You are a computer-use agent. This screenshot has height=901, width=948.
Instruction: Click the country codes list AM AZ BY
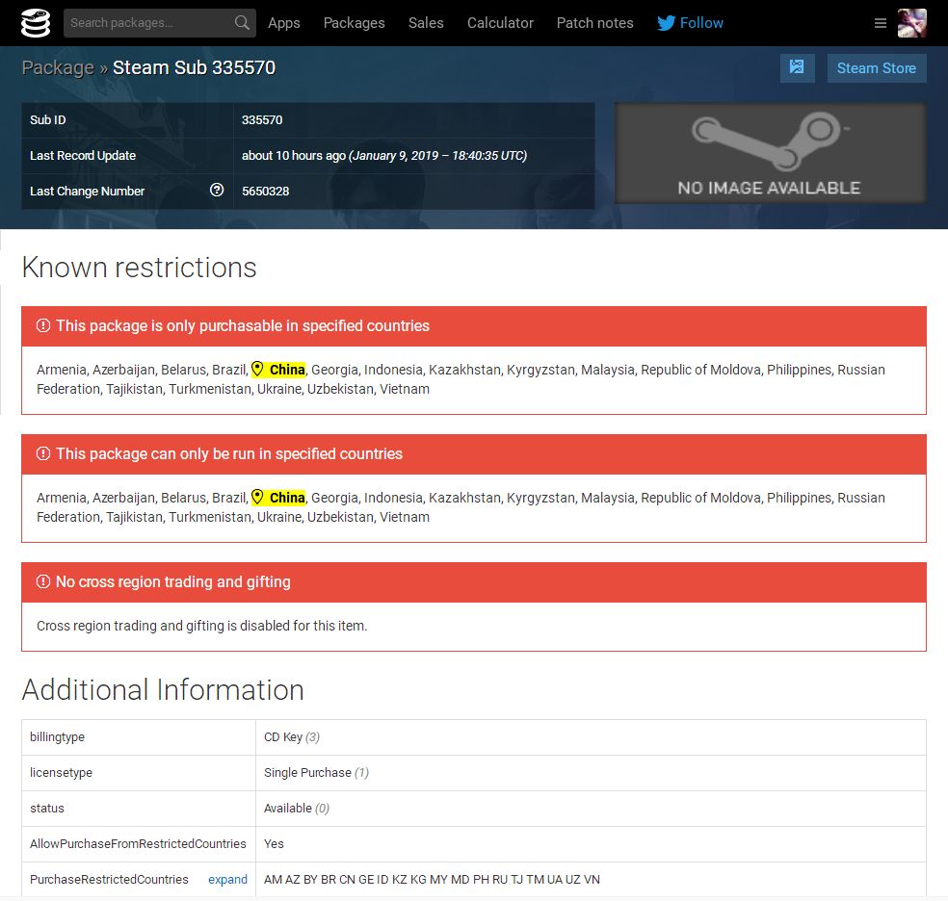point(432,879)
